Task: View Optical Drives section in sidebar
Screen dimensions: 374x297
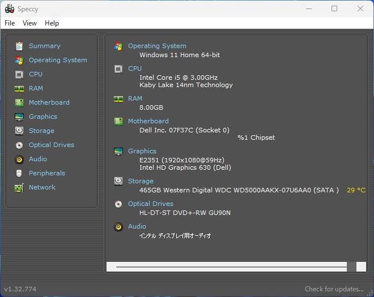Action: point(52,145)
